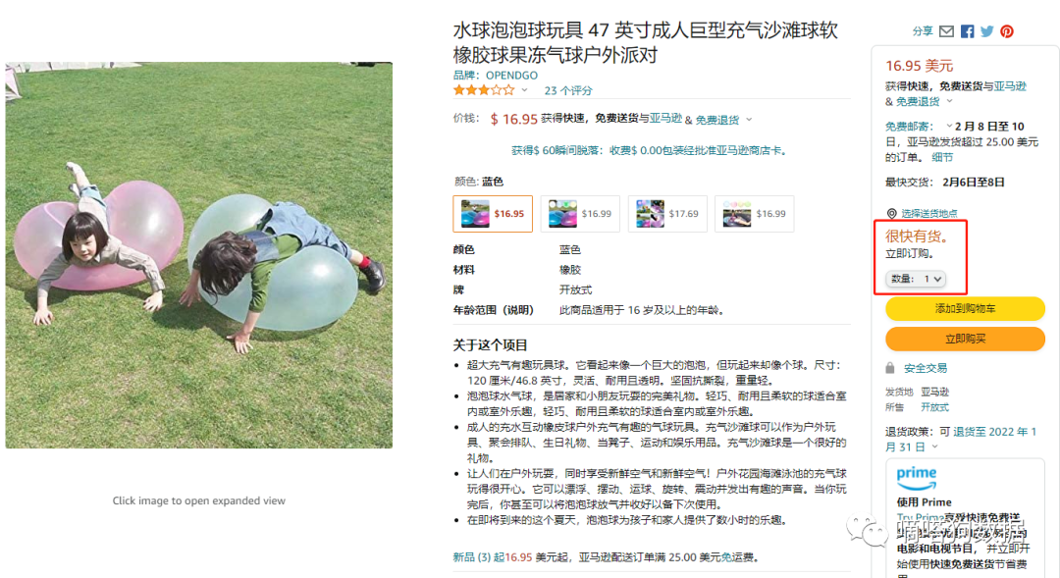This screenshot has height=578, width=1060.
Task: Click the orange Buy Now button
Action: click(966, 339)
